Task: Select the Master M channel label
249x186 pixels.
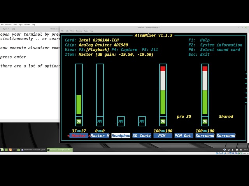Action: [x=100, y=136]
